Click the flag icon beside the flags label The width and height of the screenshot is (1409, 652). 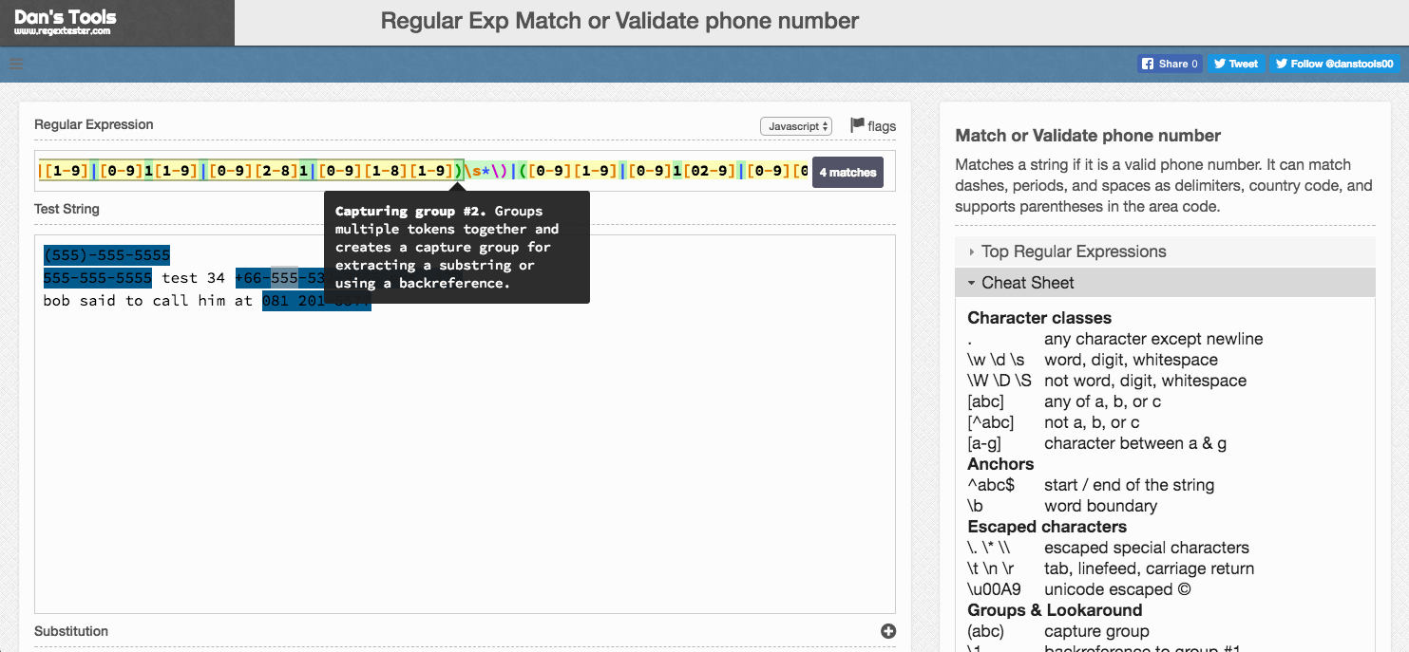(858, 124)
